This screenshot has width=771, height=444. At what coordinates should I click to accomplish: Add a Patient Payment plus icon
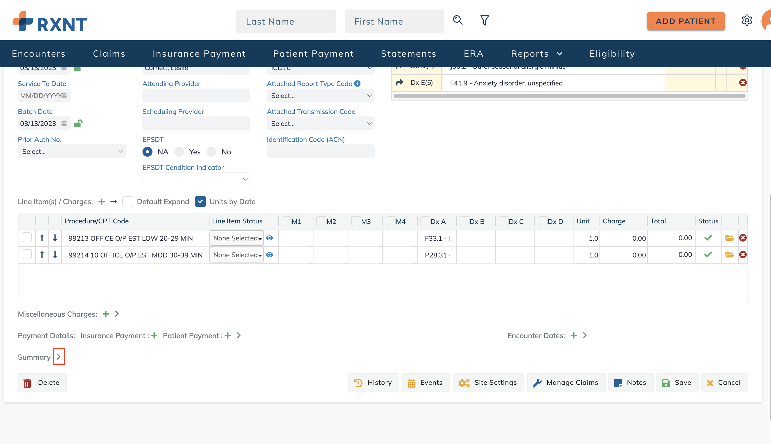pos(227,335)
